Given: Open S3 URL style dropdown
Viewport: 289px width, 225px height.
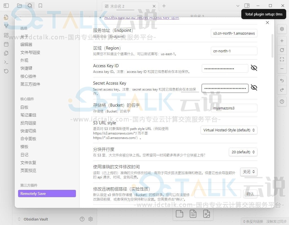Looking at the screenshot, I should (229, 130).
